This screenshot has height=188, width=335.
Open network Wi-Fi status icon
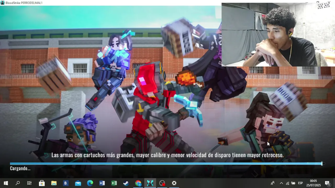click(287, 183)
